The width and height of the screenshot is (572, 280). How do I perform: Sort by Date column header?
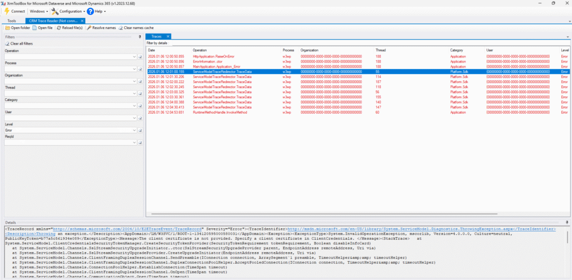coord(169,50)
